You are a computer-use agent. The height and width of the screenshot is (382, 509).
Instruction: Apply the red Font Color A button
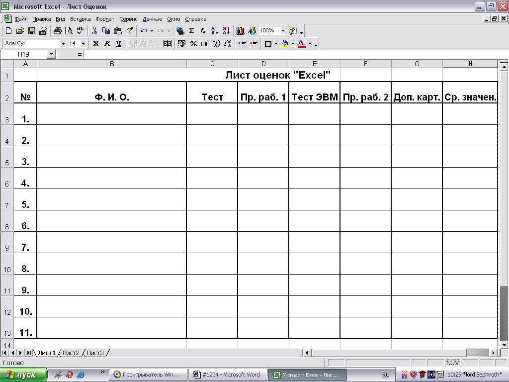[x=302, y=44]
